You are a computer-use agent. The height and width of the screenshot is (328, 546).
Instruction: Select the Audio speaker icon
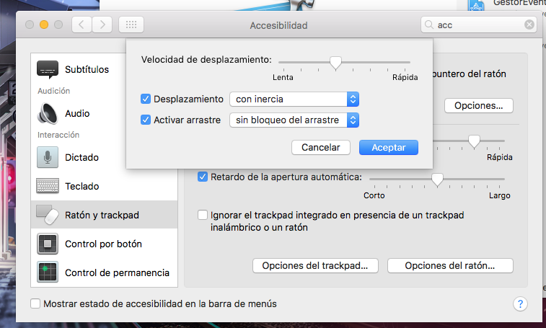(x=48, y=113)
